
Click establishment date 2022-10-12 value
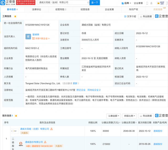click(142, 33)
